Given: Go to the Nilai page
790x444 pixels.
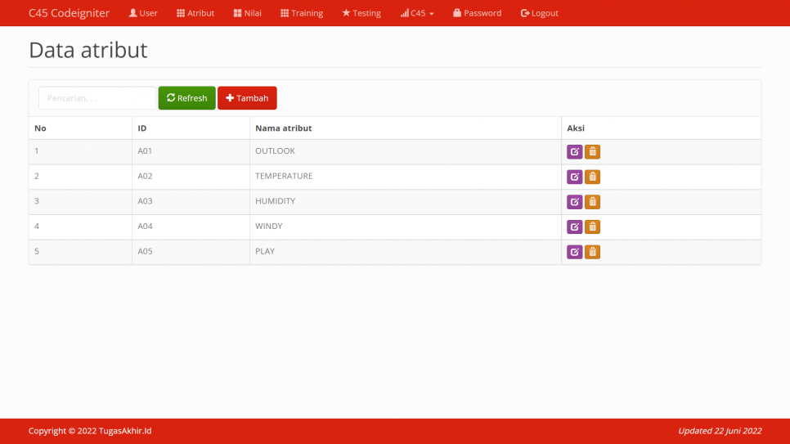Looking at the screenshot, I should (247, 13).
